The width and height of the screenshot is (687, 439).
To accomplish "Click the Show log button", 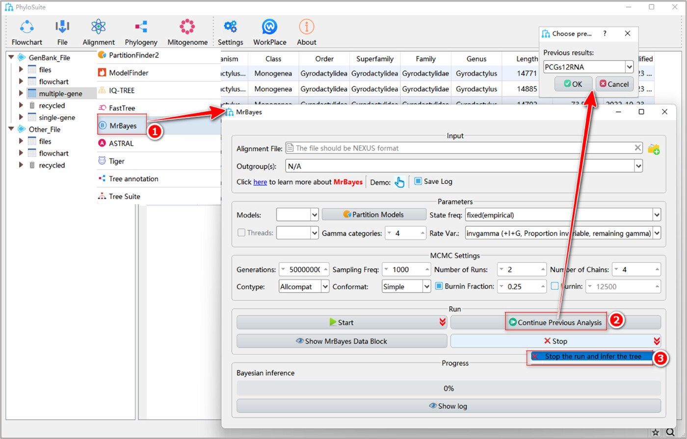I will [x=449, y=406].
